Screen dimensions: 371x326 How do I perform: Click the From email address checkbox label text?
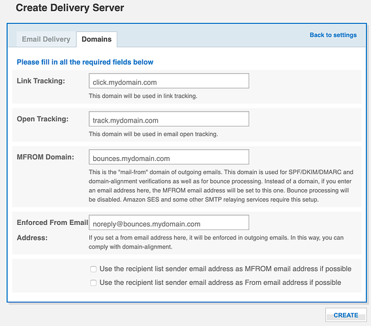click(x=220, y=283)
